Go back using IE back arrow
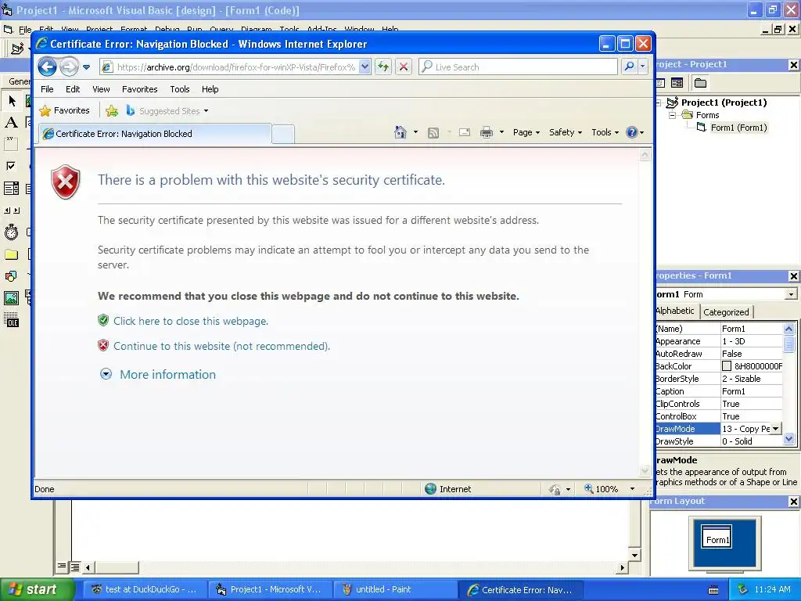This screenshot has width=801, height=601. click(47, 67)
